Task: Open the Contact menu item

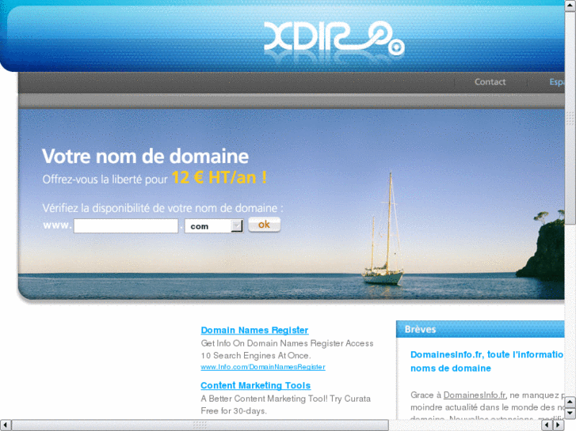Action: 490,81
